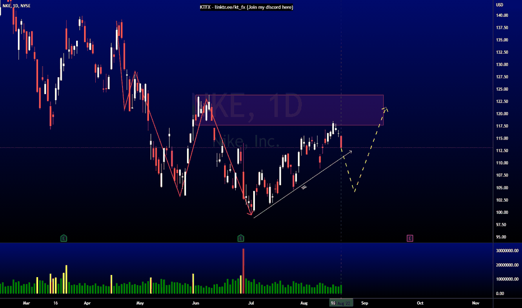Click the 140.00 price axis label
The image size is (522, 308).
pos(502,15)
